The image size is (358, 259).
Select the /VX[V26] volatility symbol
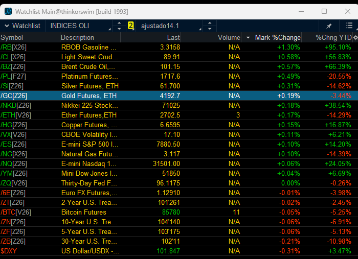[13, 134]
